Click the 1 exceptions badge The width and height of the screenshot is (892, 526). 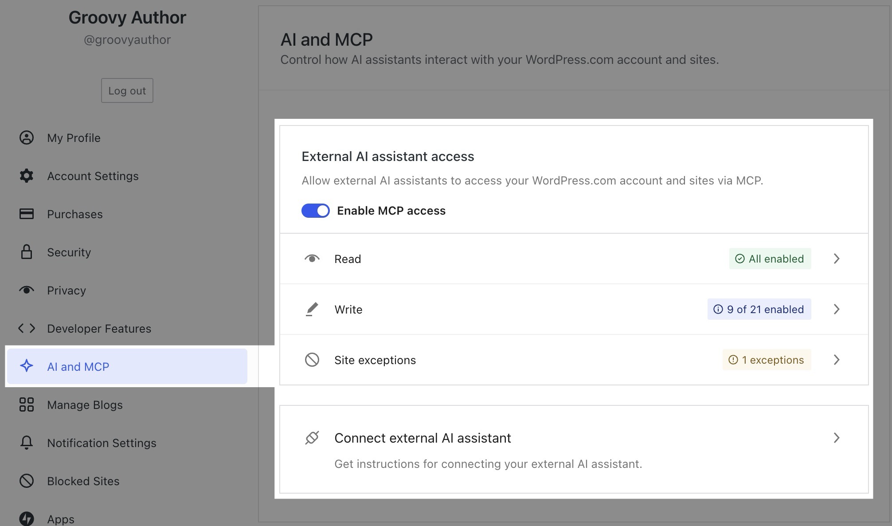(x=767, y=360)
